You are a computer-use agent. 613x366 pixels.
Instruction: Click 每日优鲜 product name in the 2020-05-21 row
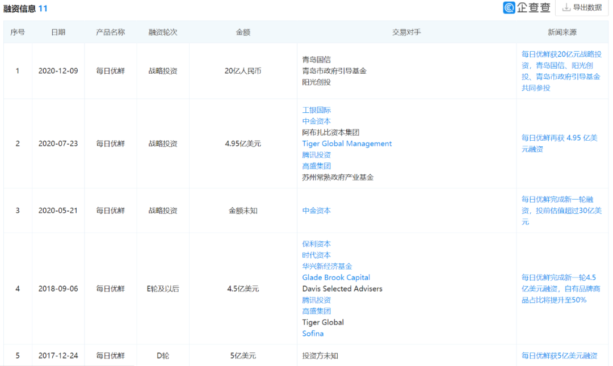tap(111, 211)
